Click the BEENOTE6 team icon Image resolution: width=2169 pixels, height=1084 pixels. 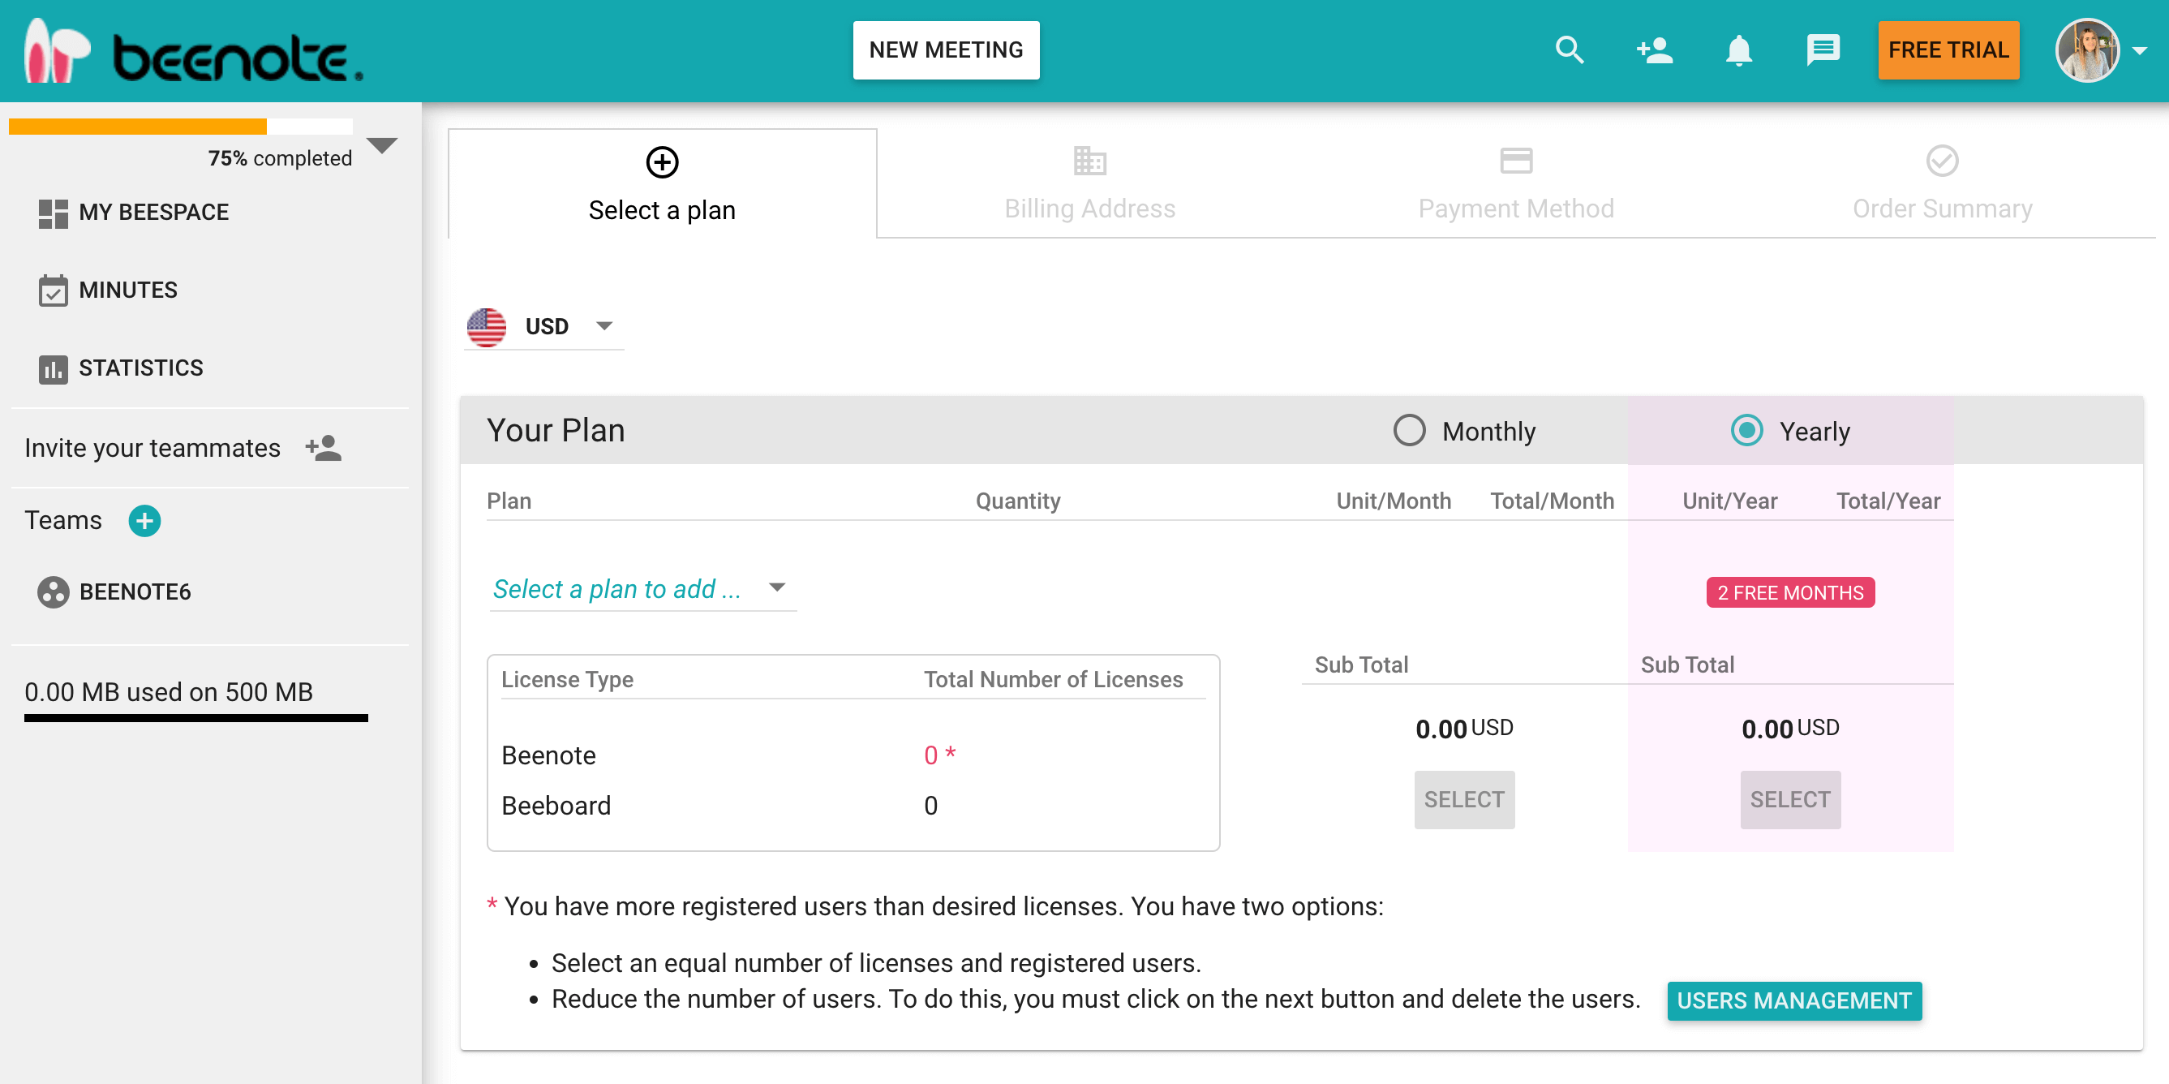[x=53, y=592]
